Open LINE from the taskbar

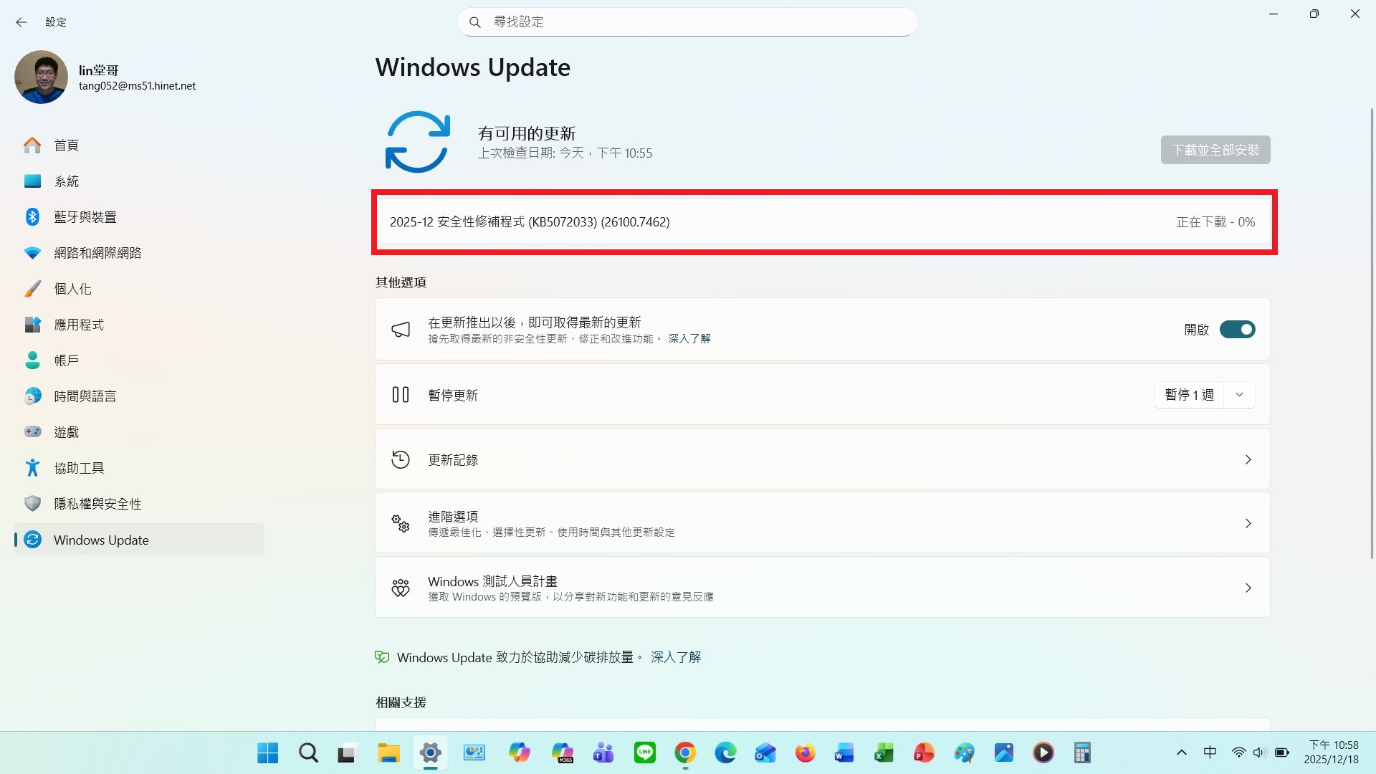click(x=645, y=752)
